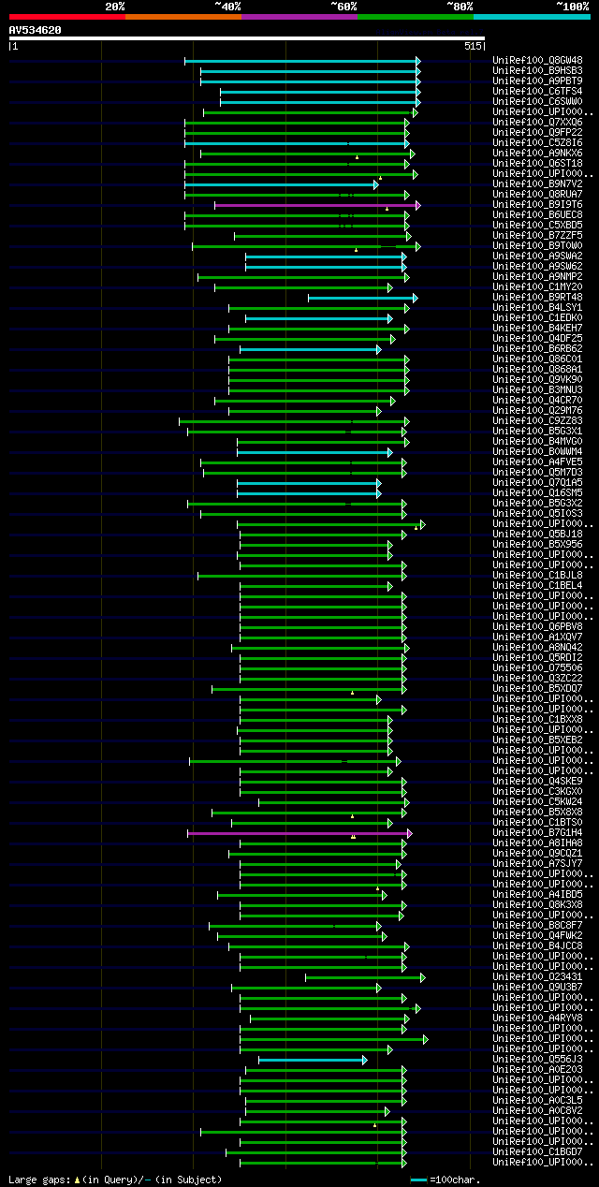This screenshot has width=599, height=1187.
Task: Select the UniRef100_C9ZZ83 label
Action: [538, 420]
